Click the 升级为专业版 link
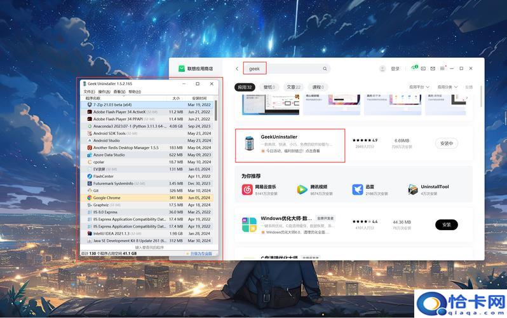 pyautogui.click(x=201, y=254)
